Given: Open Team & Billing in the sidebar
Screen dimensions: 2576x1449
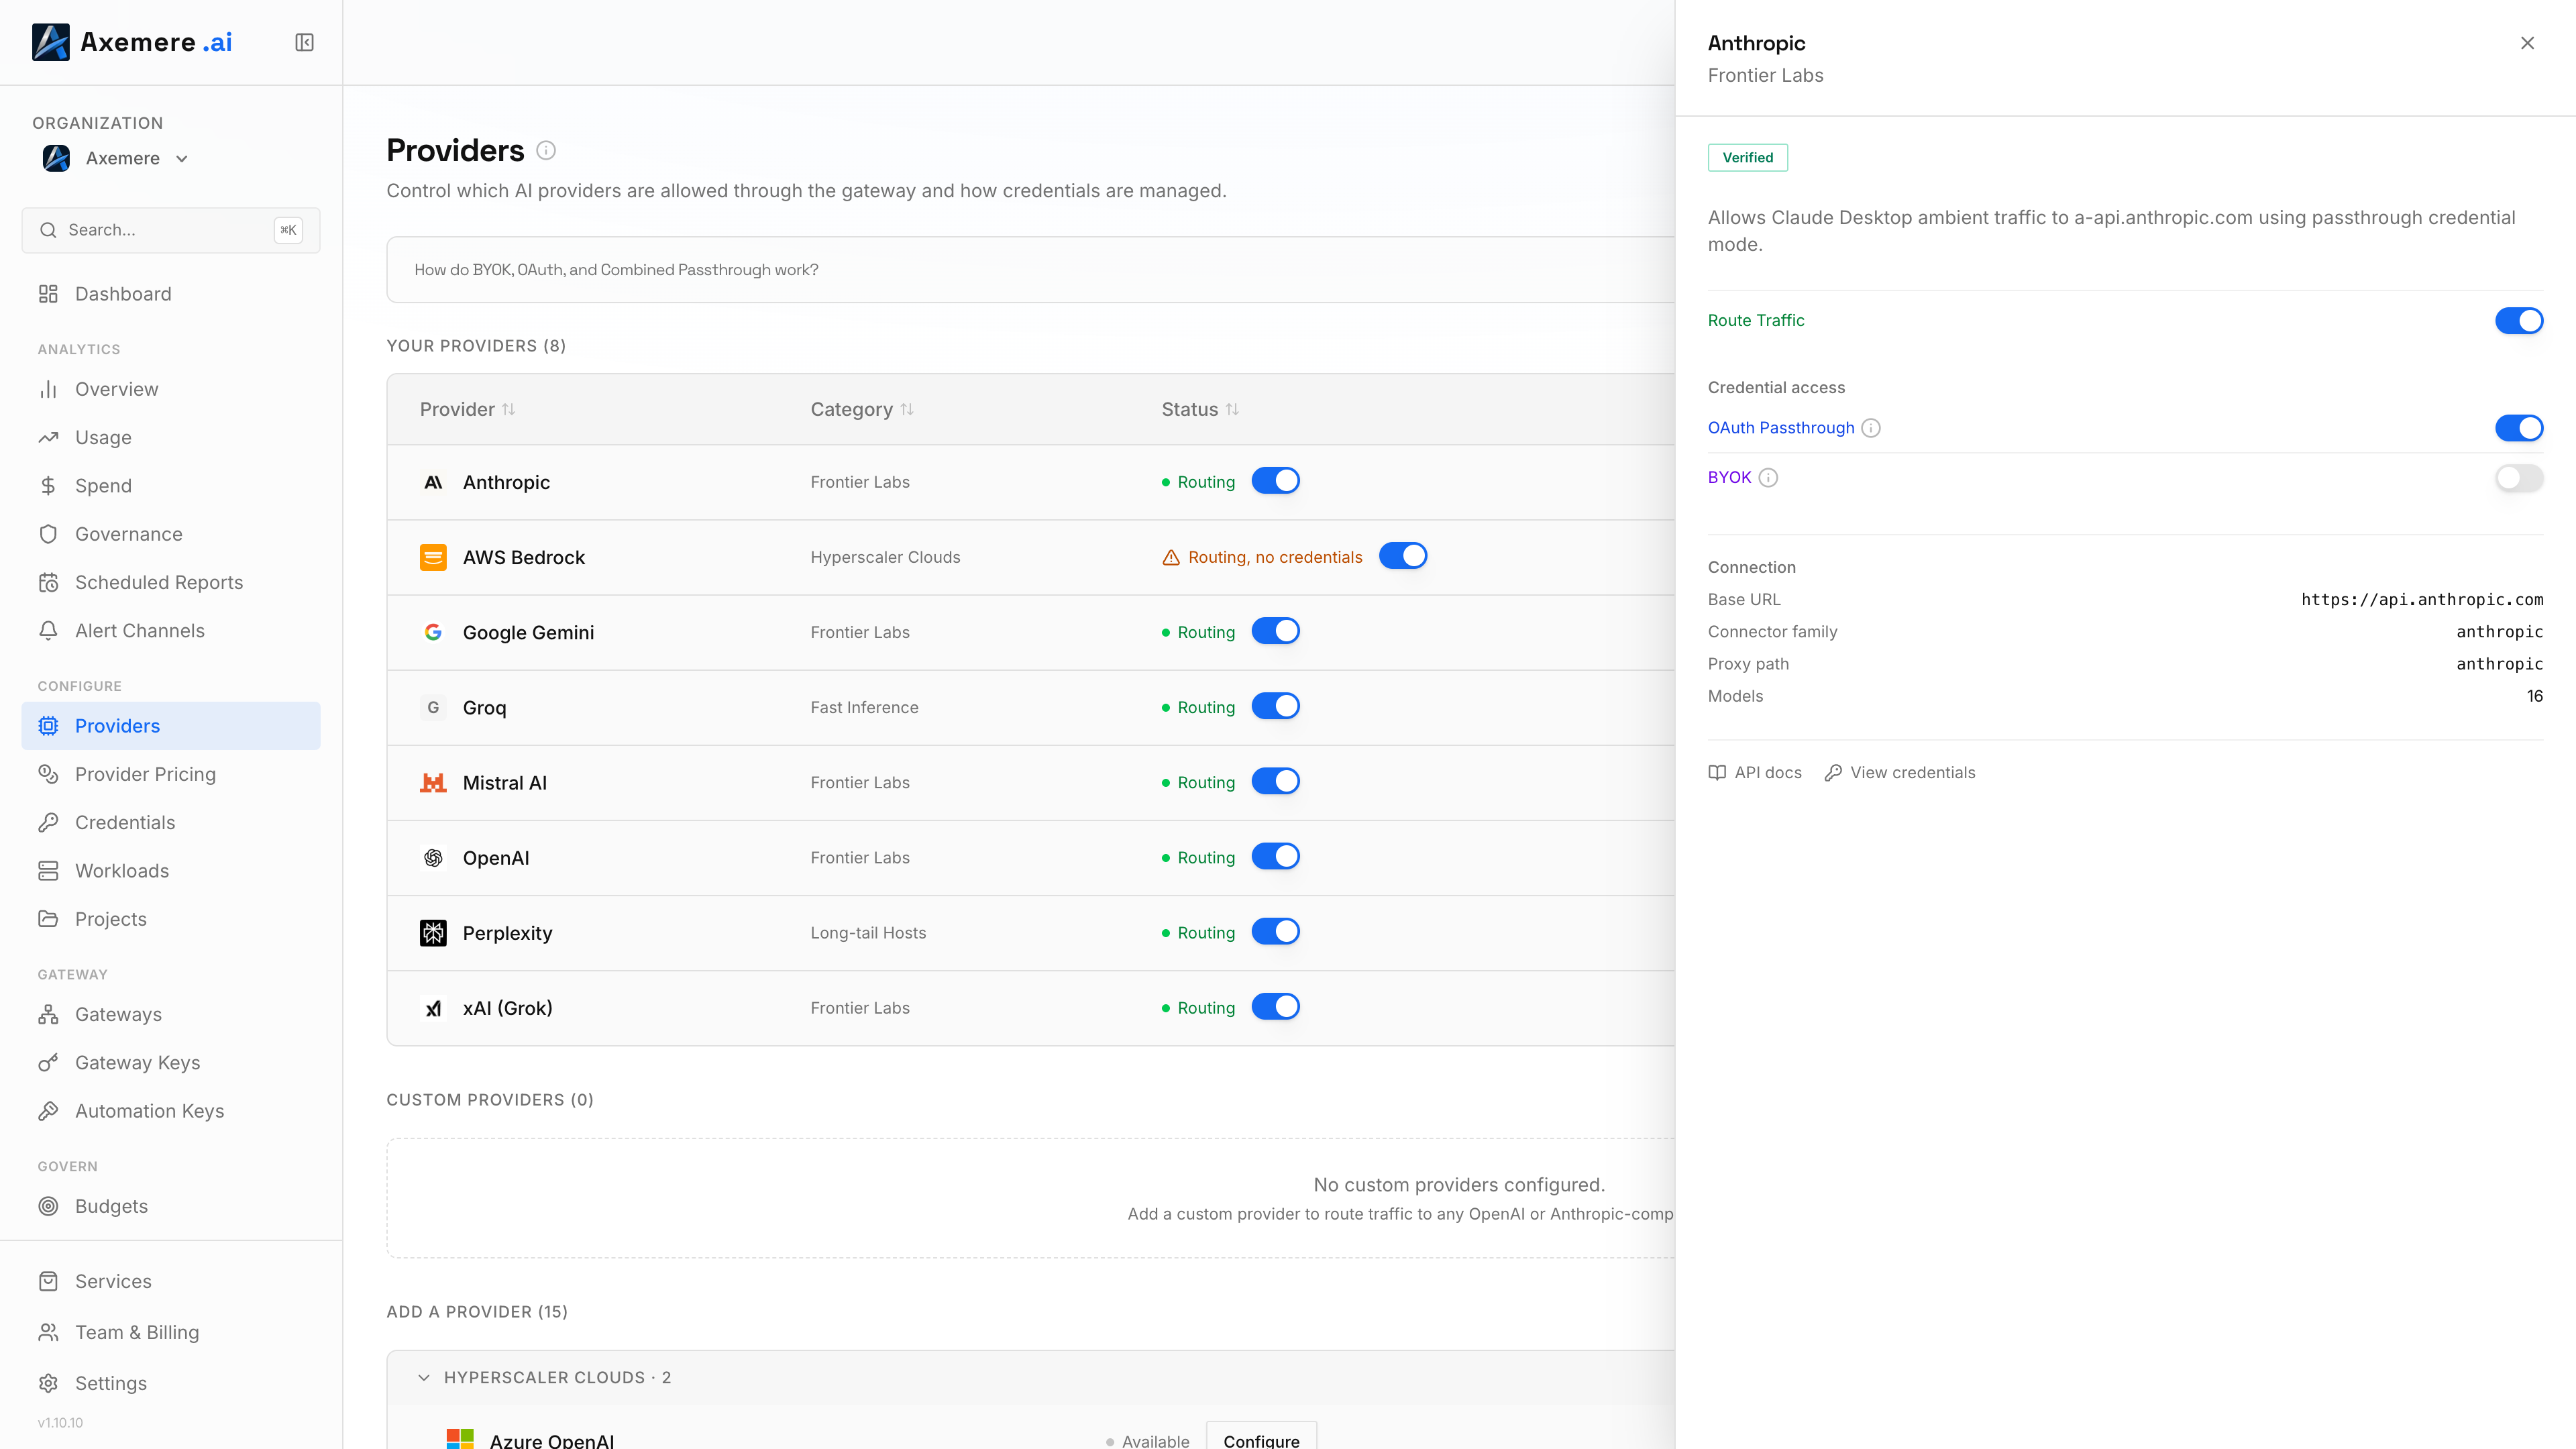Looking at the screenshot, I should [x=171, y=1333].
